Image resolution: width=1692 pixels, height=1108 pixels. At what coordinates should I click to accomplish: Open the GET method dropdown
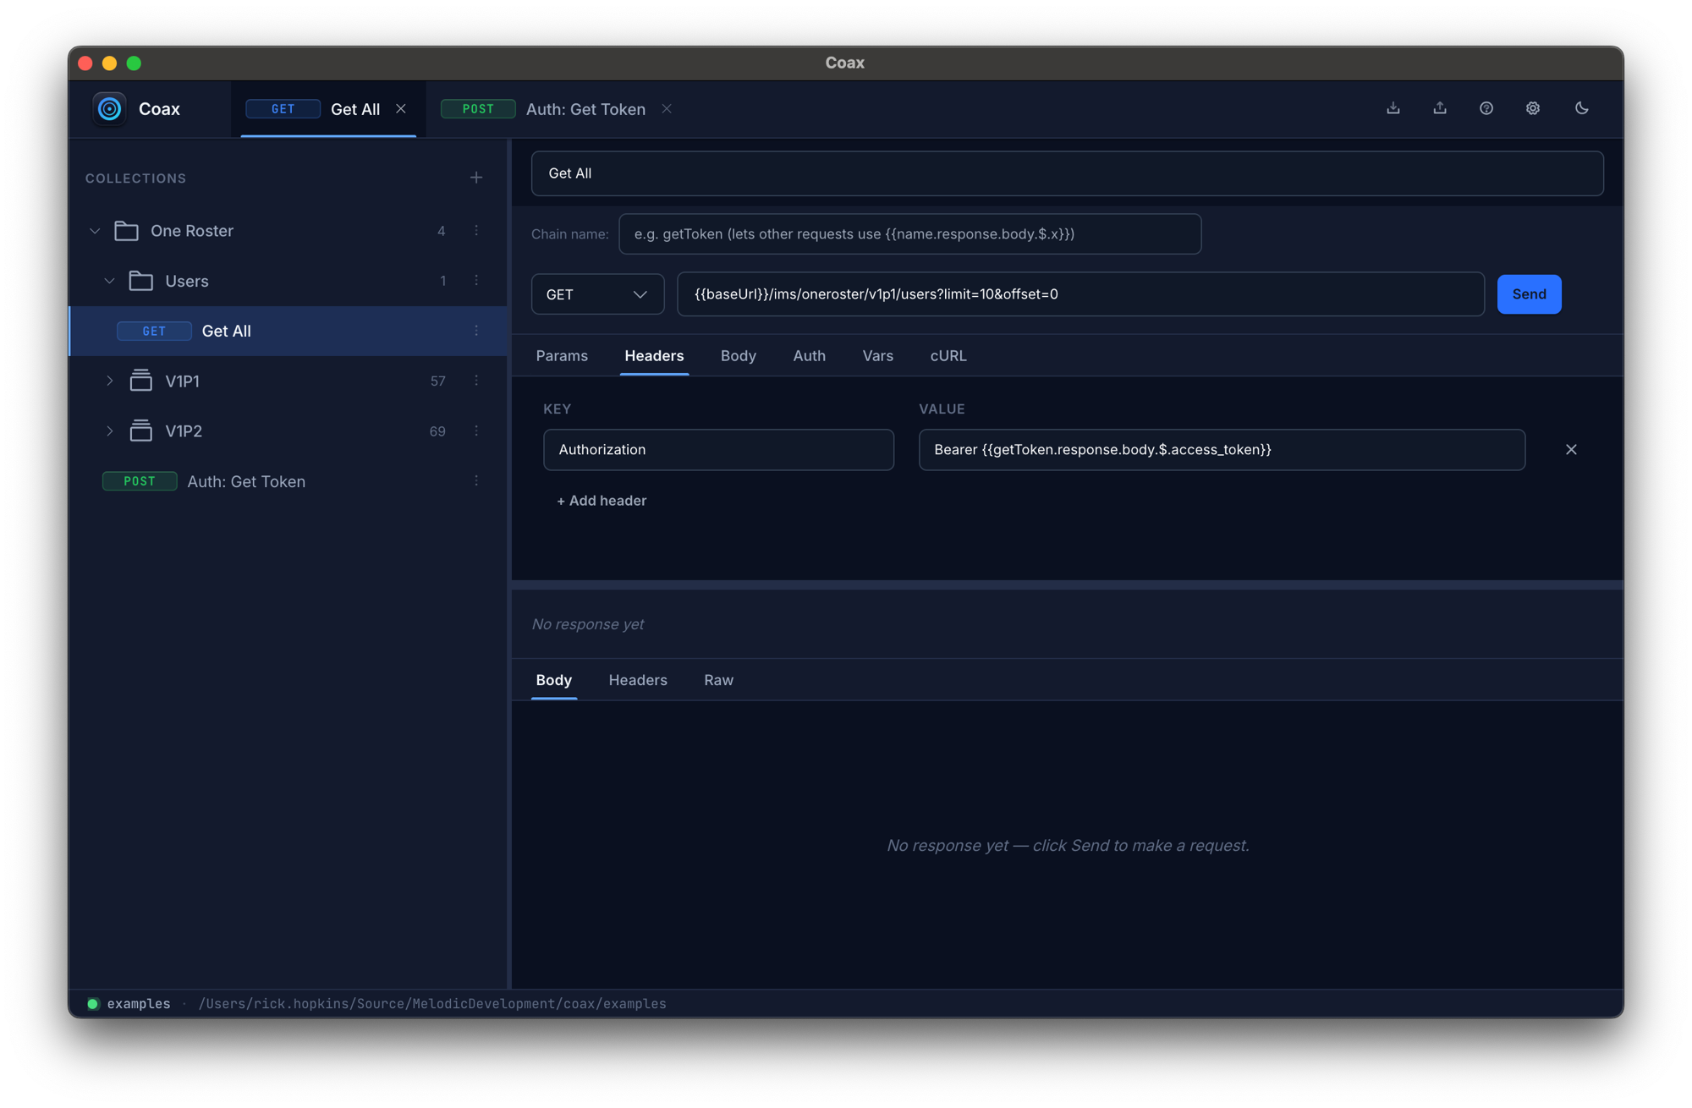(597, 294)
